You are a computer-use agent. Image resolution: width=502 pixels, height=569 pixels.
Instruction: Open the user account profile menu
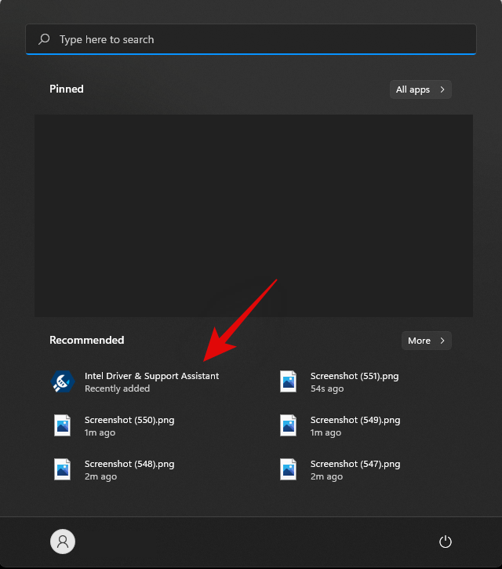click(x=63, y=542)
